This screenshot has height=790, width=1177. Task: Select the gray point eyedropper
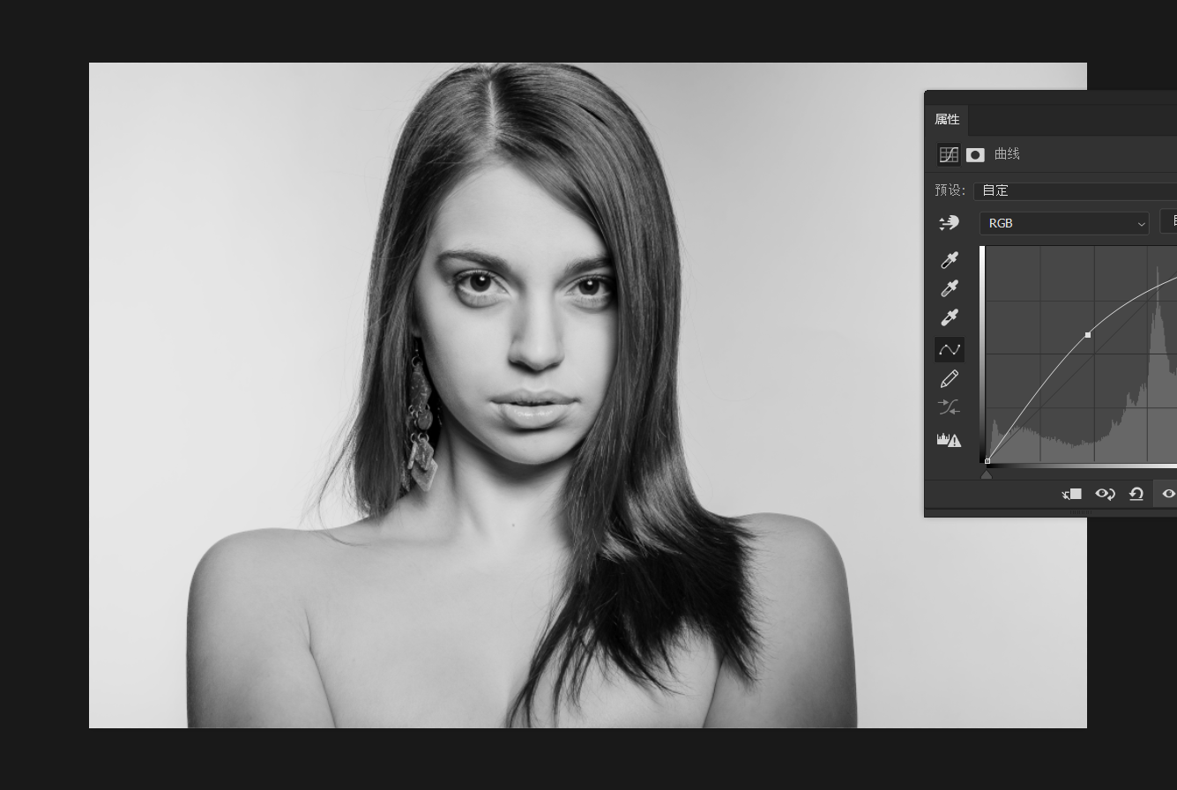(950, 288)
